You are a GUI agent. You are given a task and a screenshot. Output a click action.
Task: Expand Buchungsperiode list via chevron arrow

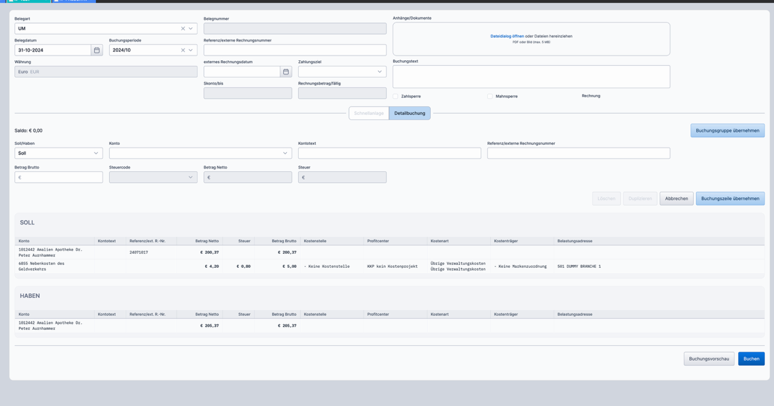(x=191, y=51)
